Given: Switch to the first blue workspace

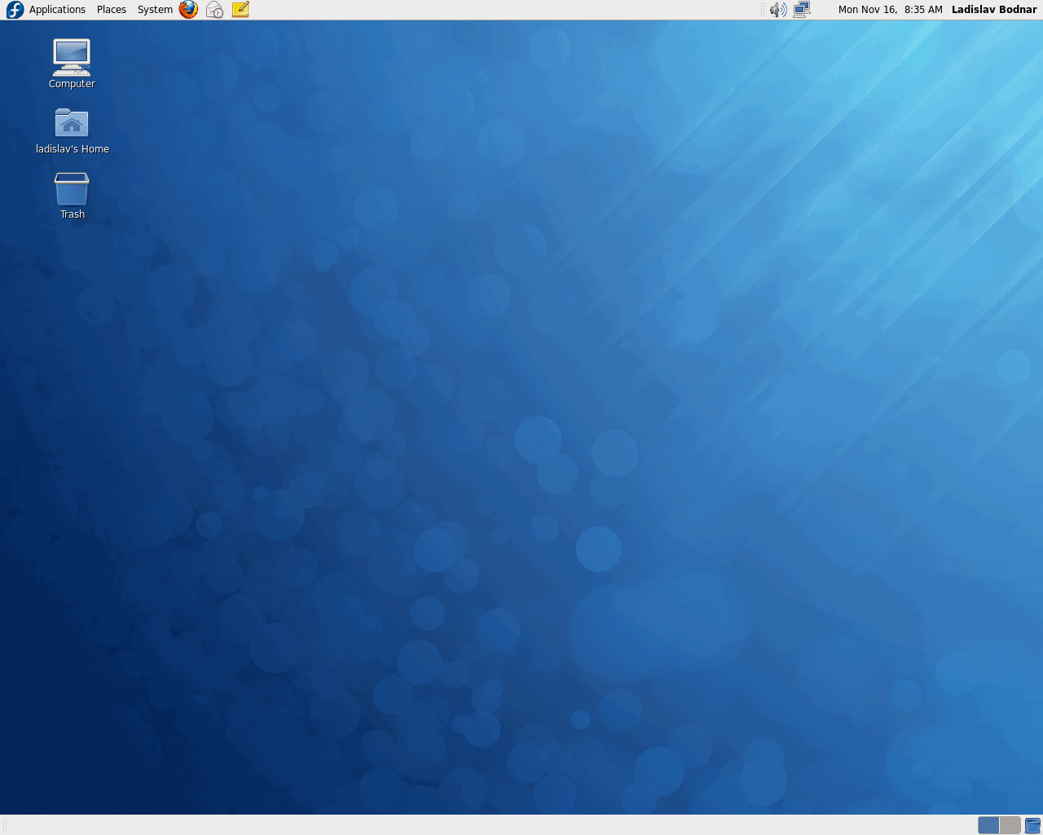Looking at the screenshot, I should [988, 825].
